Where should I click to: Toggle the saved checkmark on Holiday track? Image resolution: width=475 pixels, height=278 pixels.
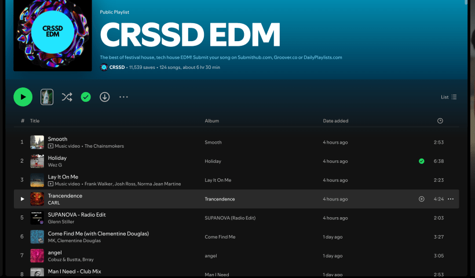(x=421, y=161)
